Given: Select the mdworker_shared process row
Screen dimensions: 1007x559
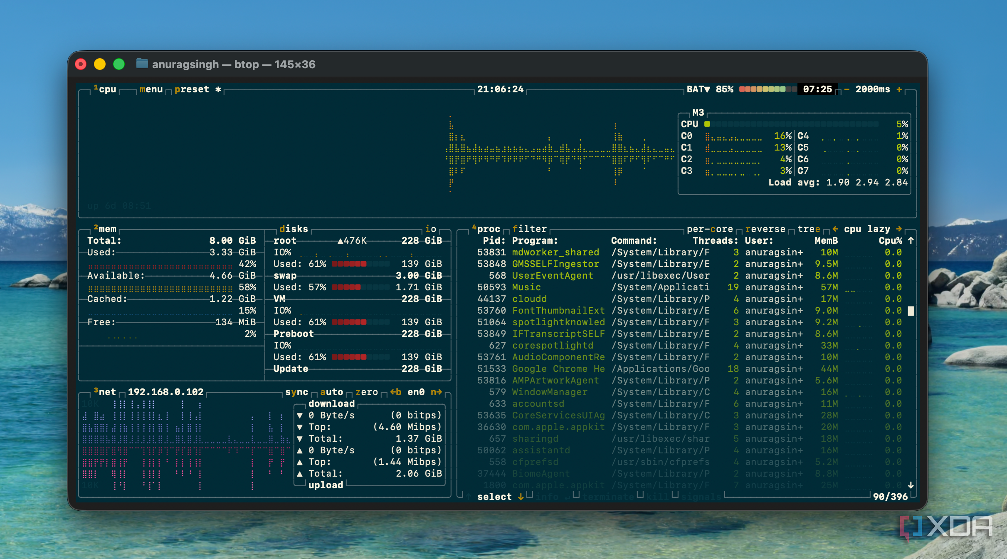Looking at the screenshot, I should click(x=689, y=252).
